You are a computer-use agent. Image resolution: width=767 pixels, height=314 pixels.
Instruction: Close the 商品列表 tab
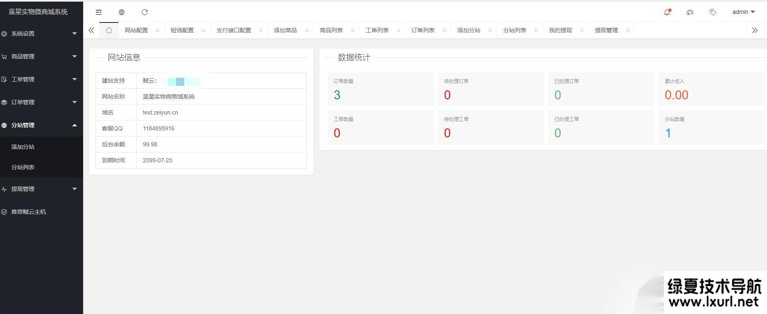353,30
